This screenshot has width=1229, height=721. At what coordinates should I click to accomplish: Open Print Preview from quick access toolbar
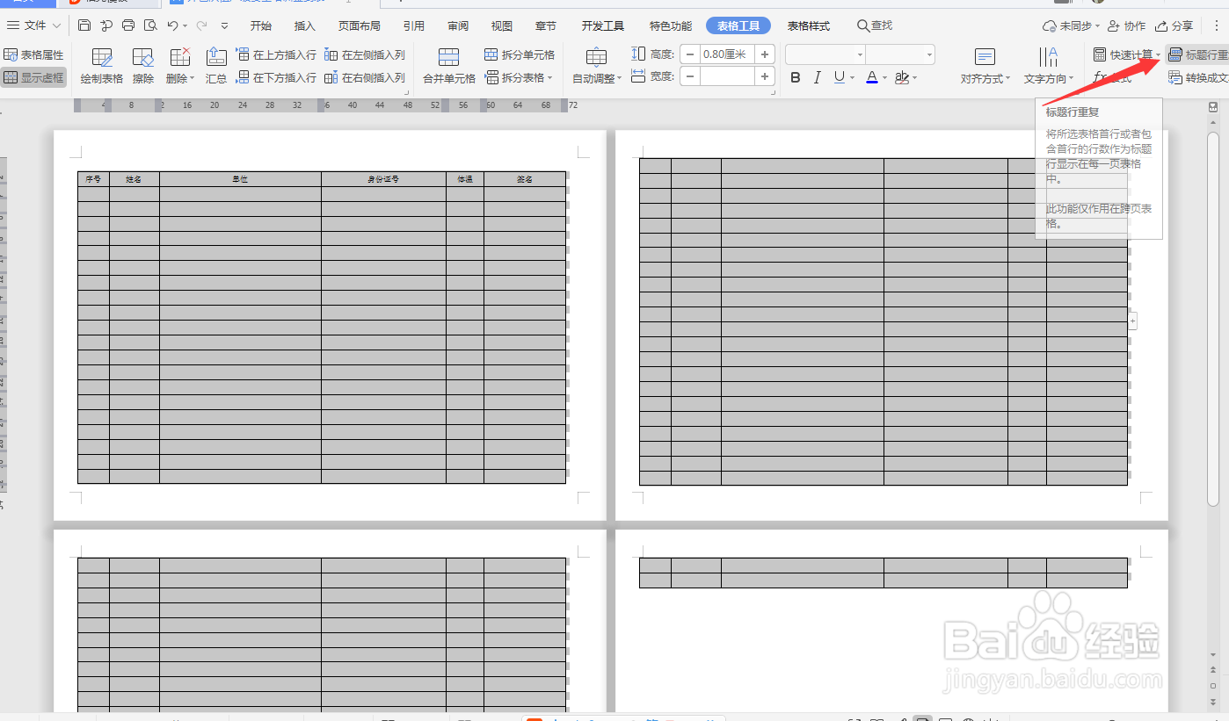[x=150, y=25]
